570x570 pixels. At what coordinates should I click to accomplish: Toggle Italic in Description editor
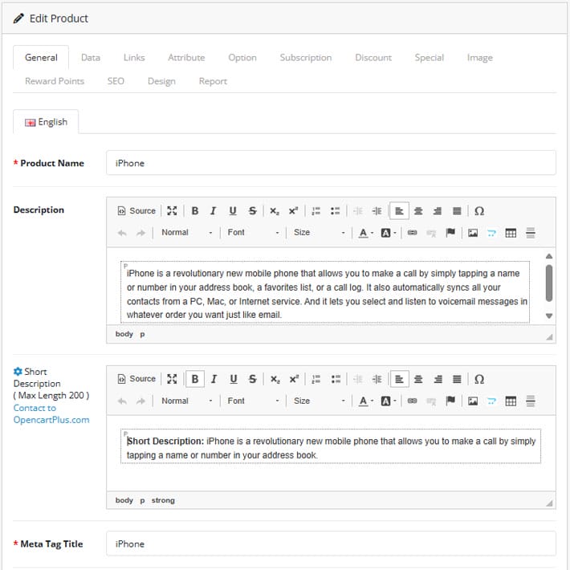214,211
